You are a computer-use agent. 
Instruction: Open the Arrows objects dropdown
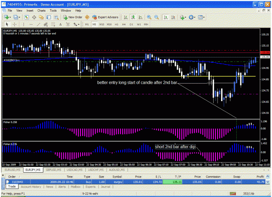click(x=76, y=24)
